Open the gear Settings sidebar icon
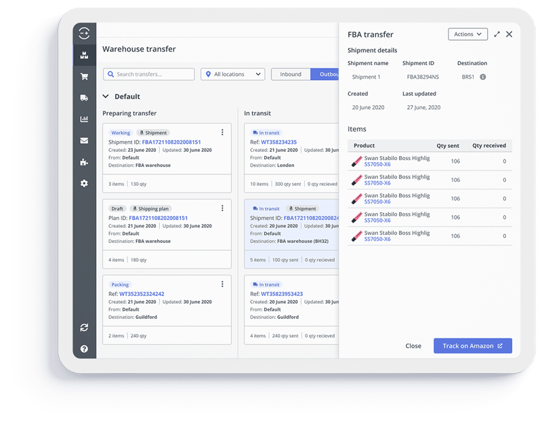This screenshot has height=424, width=542. [84, 183]
